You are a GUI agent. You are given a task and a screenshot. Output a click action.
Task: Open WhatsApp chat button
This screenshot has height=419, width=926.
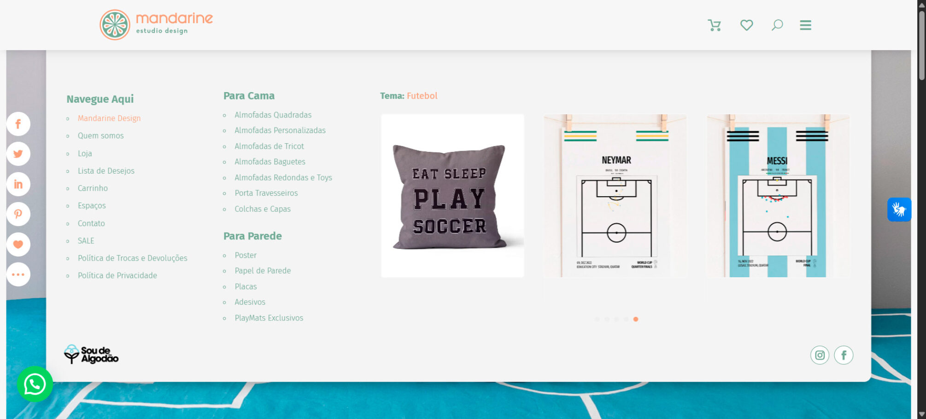(35, 384)
